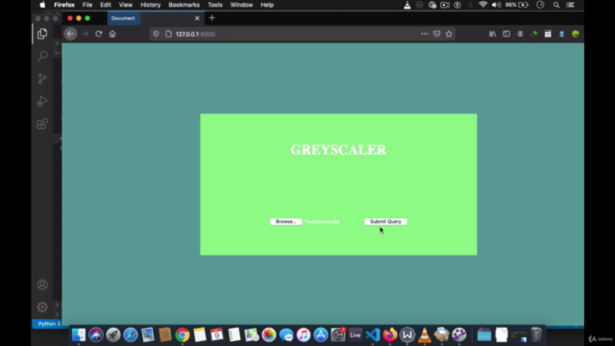Viewport: 615px width, 346px height.
Task: Close the Document tab
Action: pyautogui.click(x=197, y=18)
